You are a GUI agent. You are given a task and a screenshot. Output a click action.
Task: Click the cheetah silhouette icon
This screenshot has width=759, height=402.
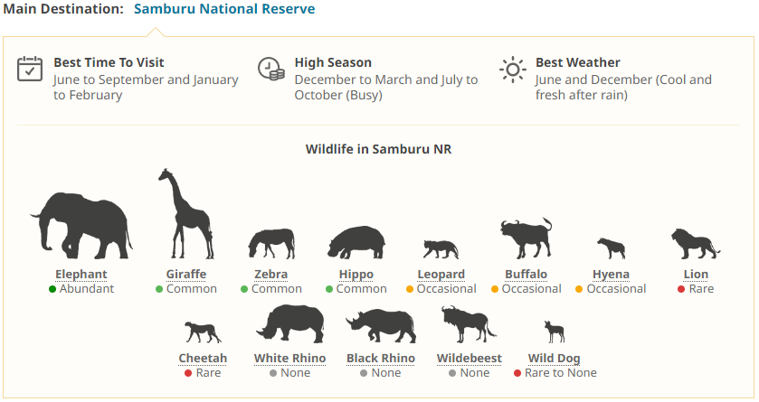(203, 331)
